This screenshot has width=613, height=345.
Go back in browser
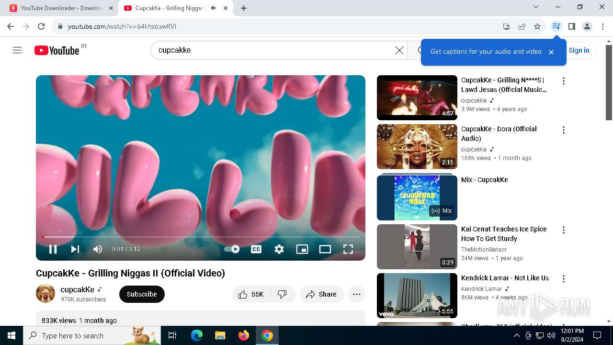[x=11, y=26]
